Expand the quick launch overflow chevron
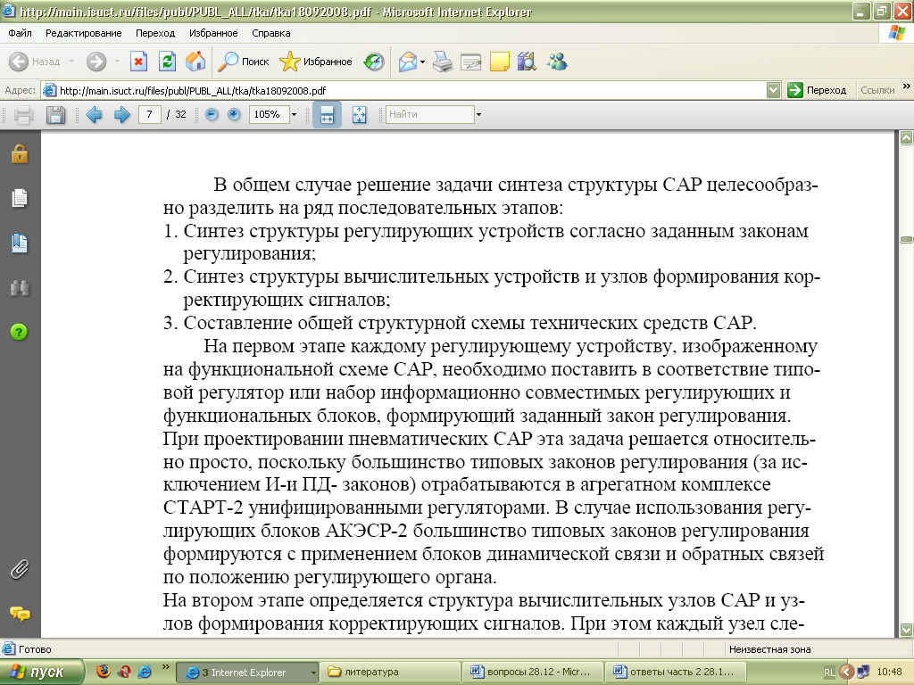 pyautogui.click(x=165, y=667)
